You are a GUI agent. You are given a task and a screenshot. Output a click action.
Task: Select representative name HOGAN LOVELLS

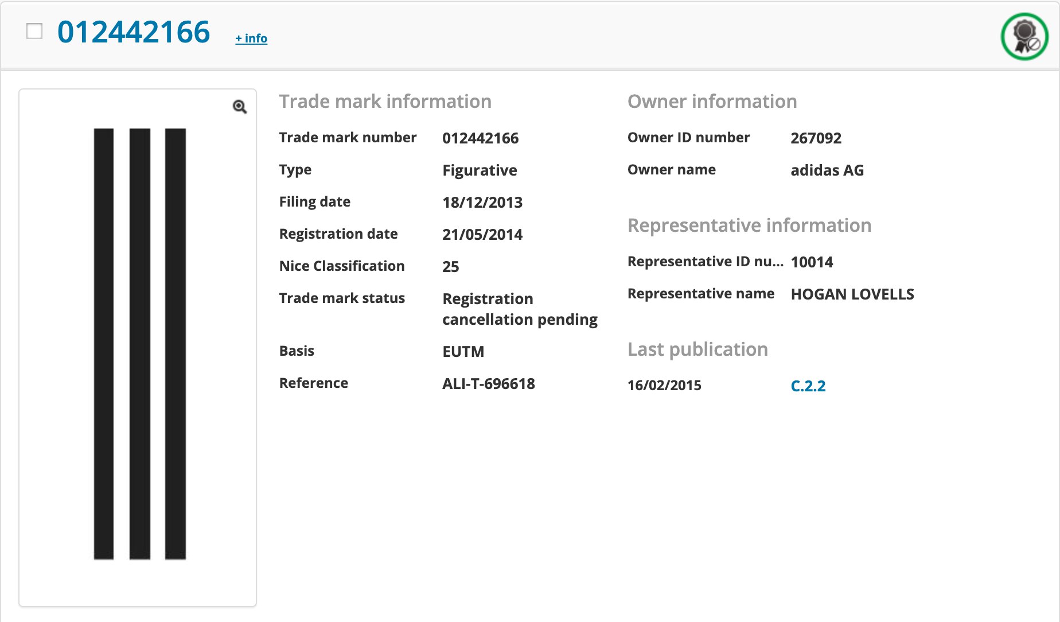coord(852,294)
